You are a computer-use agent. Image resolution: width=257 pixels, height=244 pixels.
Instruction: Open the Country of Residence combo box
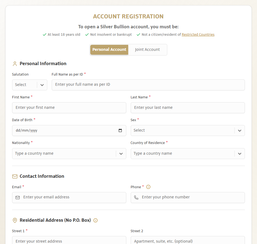[x=188, y=154]
